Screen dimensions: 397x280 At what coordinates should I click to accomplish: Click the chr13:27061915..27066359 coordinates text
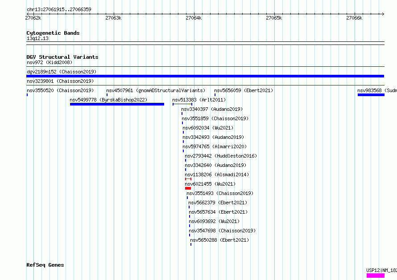coord(59,10)
